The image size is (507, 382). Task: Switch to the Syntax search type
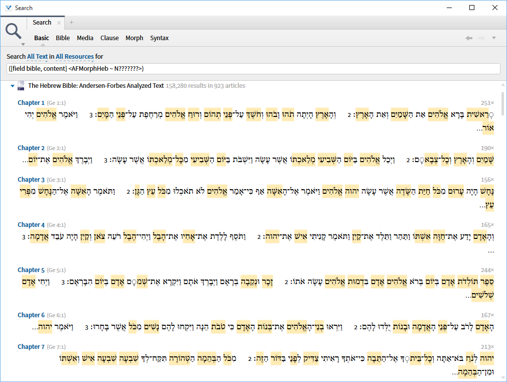pos(159,38)
